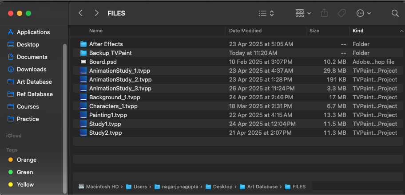The height and width of the screenshot is (195, 405).
Task: Open the More actions ellipsis menu
Action: pos(364,13)
